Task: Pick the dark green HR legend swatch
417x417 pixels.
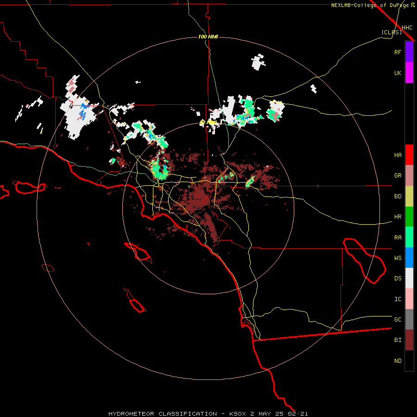Action: coord(409,216)
